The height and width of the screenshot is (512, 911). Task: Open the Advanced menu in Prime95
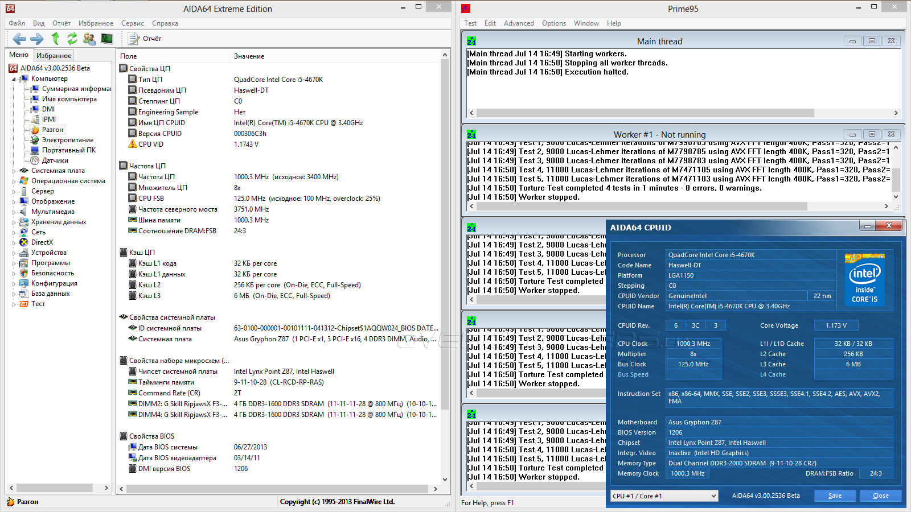point(519,23)
